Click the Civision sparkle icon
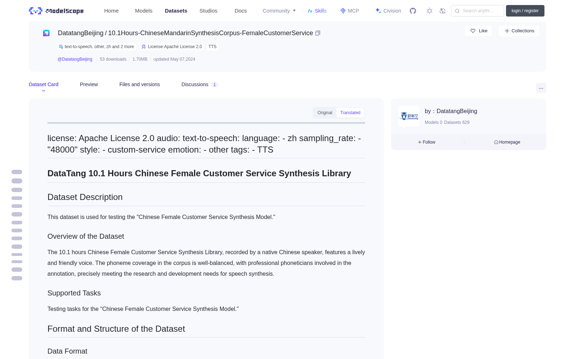This screenshot has height=359, width=575. pyautogui.click(x=378, y=11)
